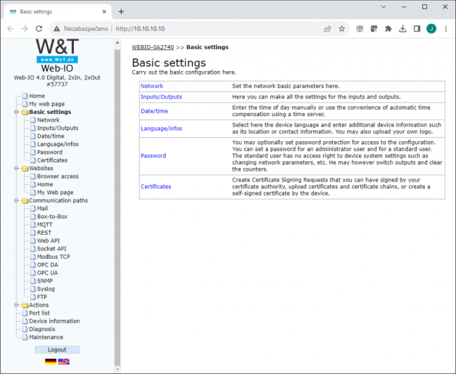Click the sidebar vertical scrollbar
The image size is (456, 374).
(118, 203)
